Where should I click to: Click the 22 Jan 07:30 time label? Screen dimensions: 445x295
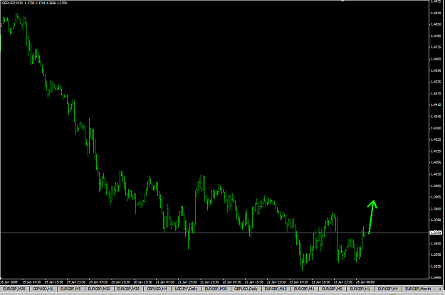(x=231, y=282)
